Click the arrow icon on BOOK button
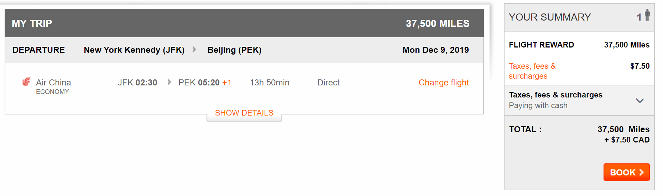663x196 pixels. pyautogui.click(x=641, y=172)
